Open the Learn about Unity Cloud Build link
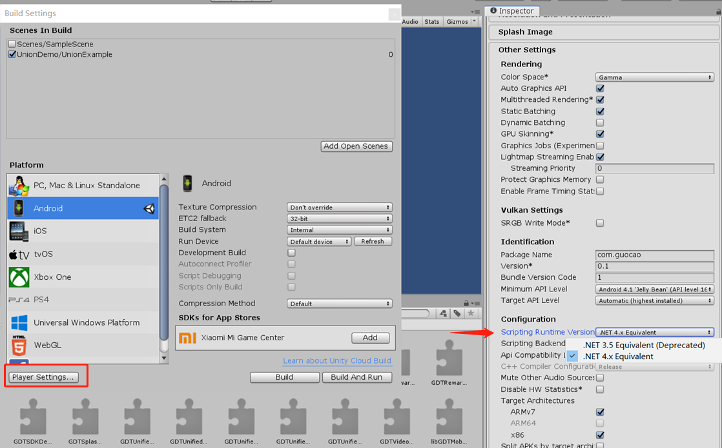Viewport: 722px width, 448px height. (x=336, y=361)
